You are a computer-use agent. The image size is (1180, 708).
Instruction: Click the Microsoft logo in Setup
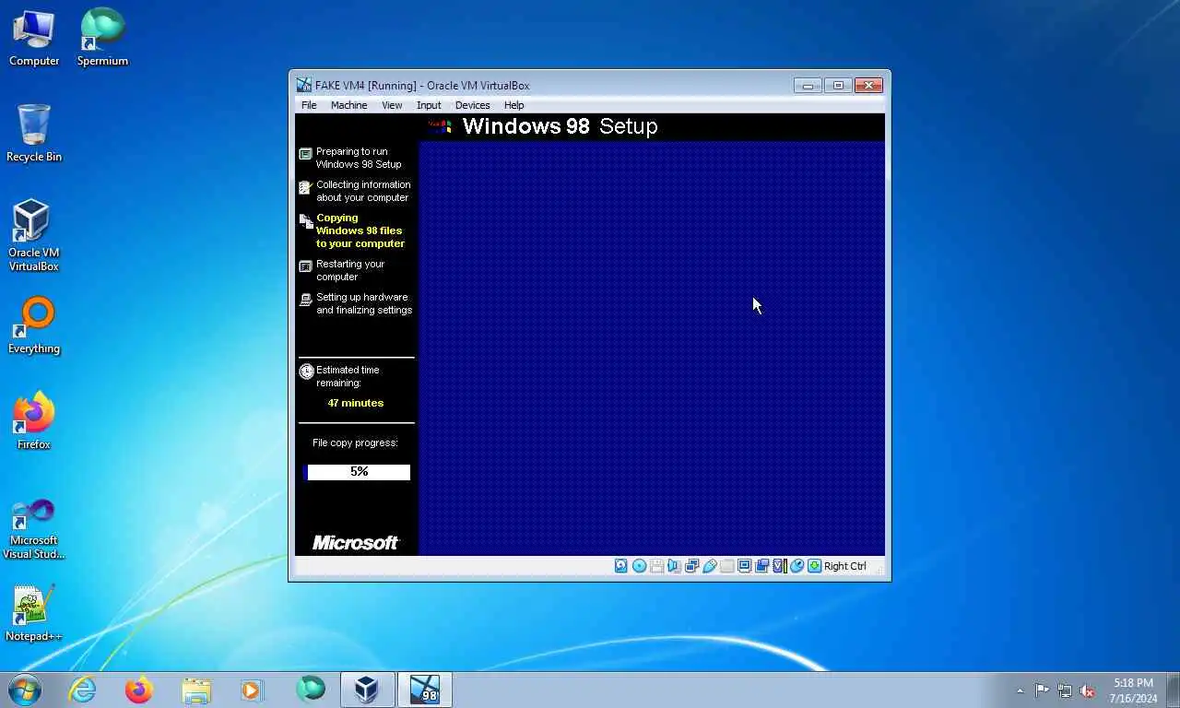click(x=355, y=542)
